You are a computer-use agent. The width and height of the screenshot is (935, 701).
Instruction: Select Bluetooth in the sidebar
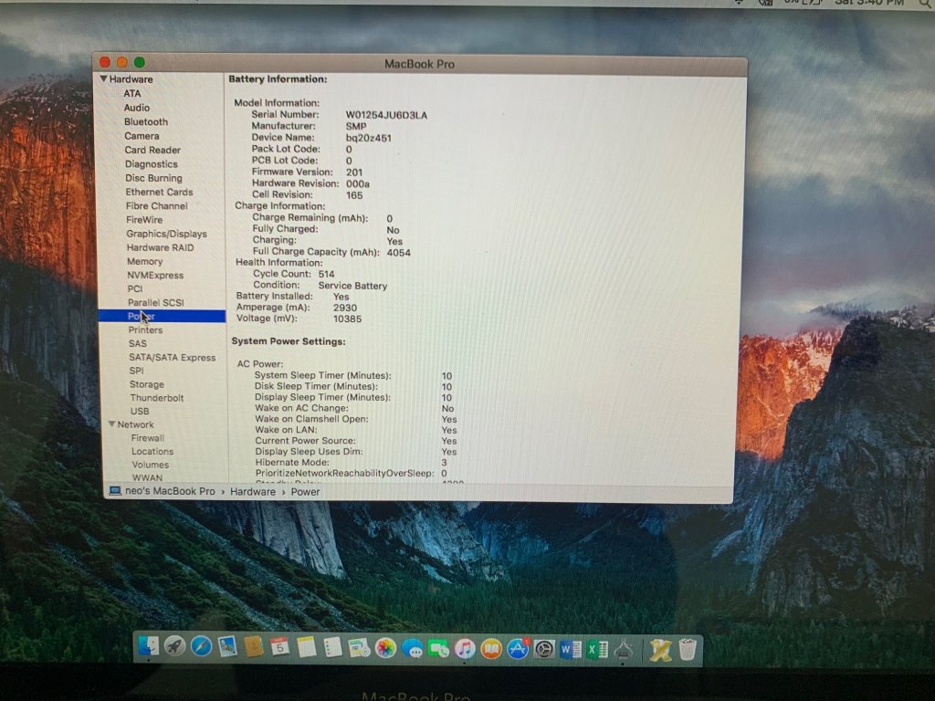(x=146, y=121)
